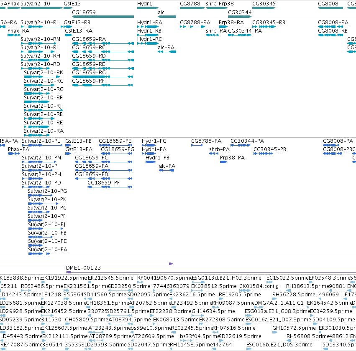Image resolution: width=356 pixels, height=351 pixels.
Task: Click protein Prp38-PA
Action: pyautogui.click(x=224, y=162)
